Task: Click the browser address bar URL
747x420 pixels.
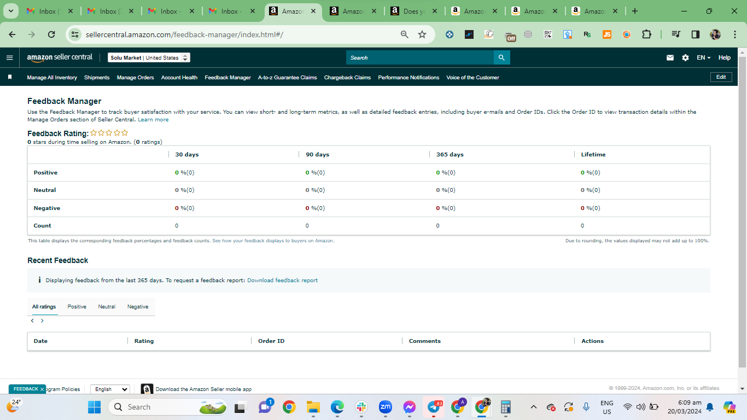Action: pyautogui.click(x=184, y=34)
